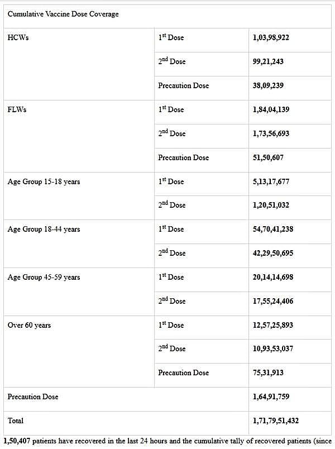Click the Total value 1,71,79,51,432
The image size is (335, 449).
tap(275, 421)
